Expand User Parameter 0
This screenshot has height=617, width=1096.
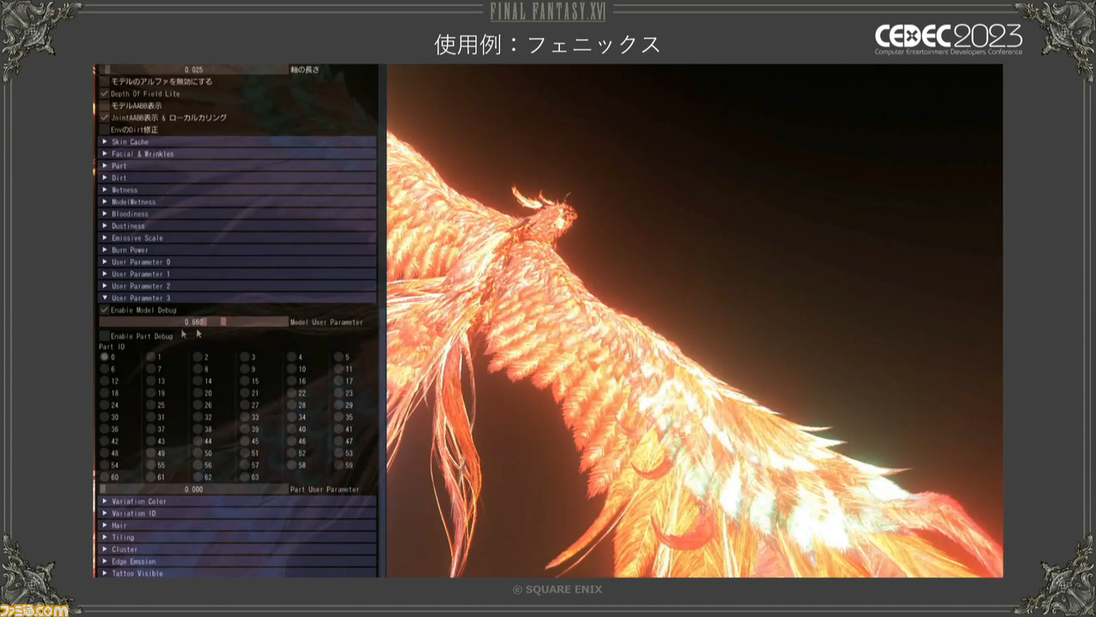(x=237, y=261)
